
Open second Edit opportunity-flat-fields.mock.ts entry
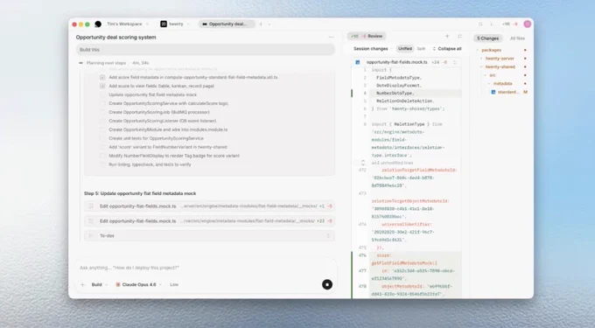pos(209,220)
